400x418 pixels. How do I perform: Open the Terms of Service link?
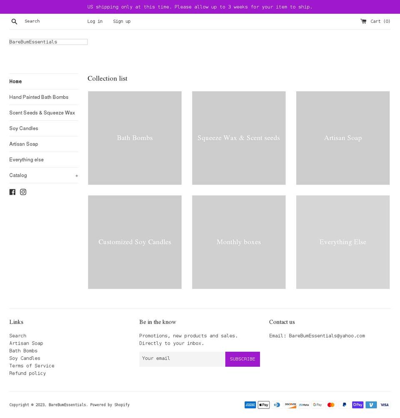[32, 366]
